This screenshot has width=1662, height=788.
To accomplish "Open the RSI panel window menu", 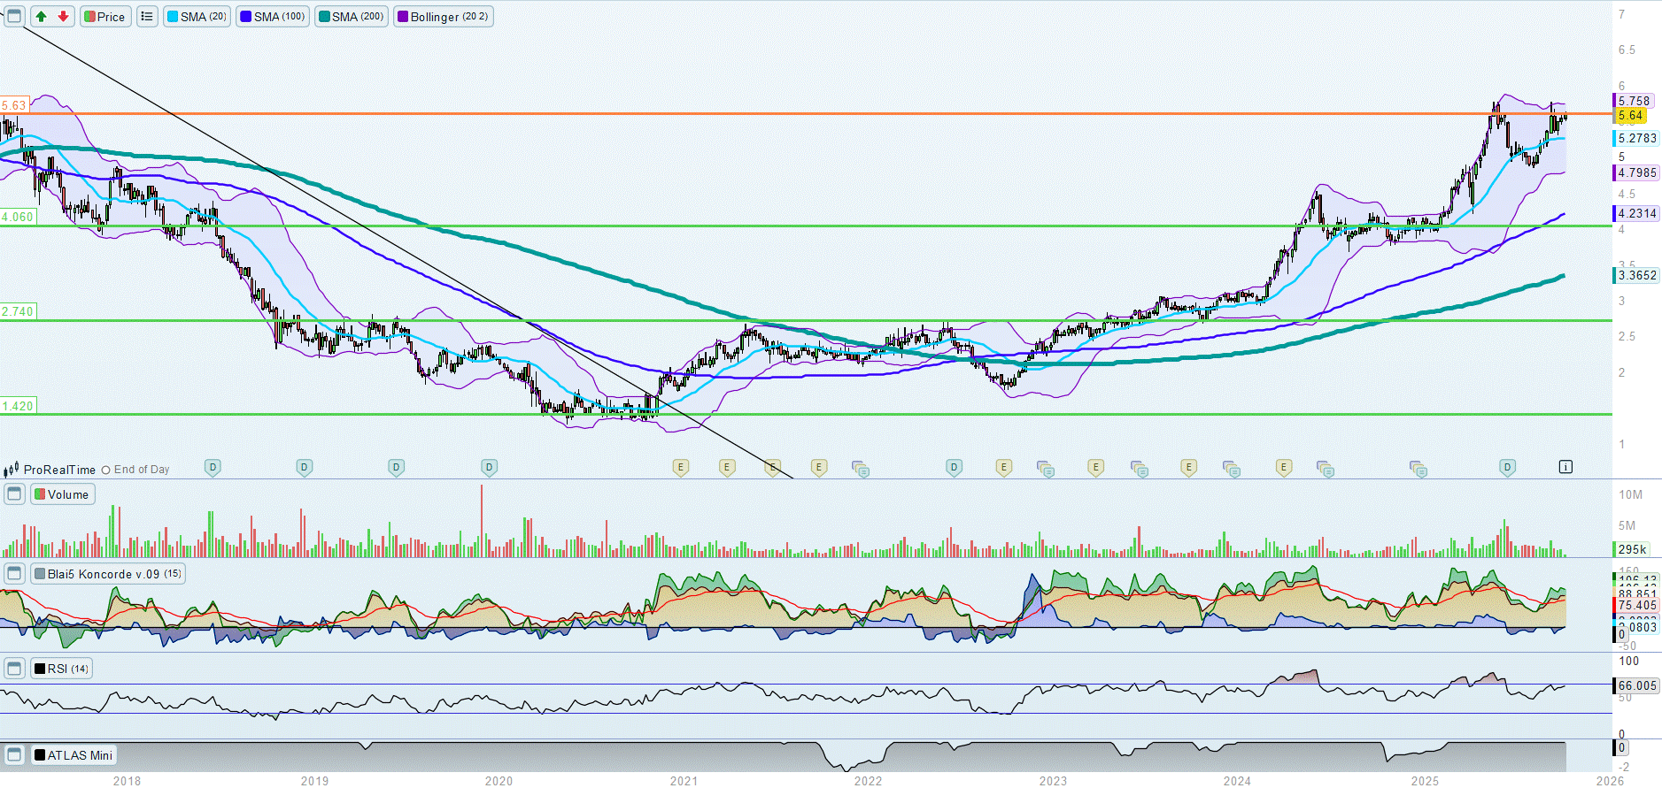I will (14, 669).
